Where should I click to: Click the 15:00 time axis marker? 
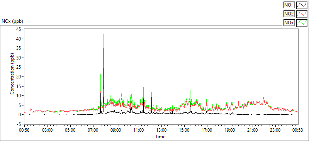[184, 130]
